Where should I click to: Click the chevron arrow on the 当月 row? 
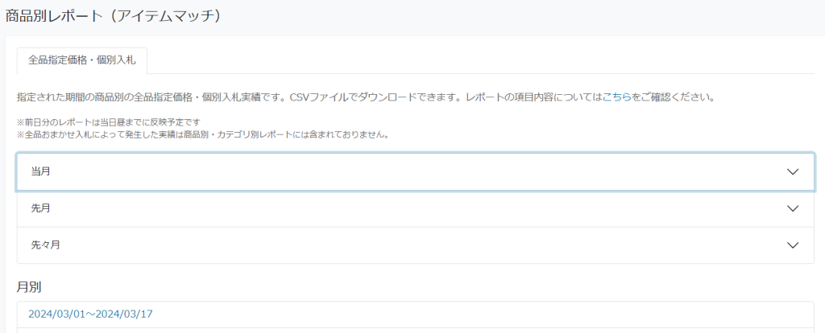pos(793,172)
